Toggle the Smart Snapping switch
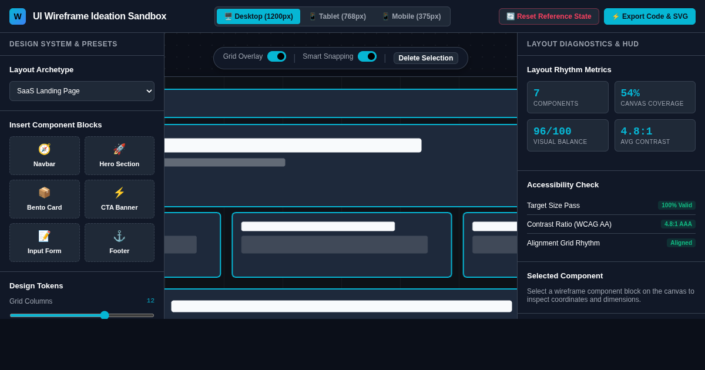705x370 pixels. click(x=367, y=56)
